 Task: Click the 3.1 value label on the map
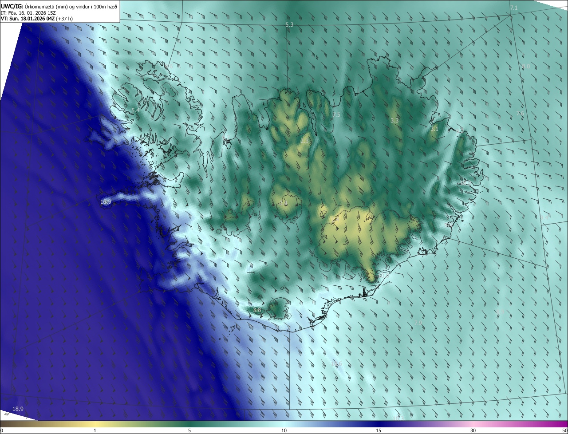coord(434,129)
